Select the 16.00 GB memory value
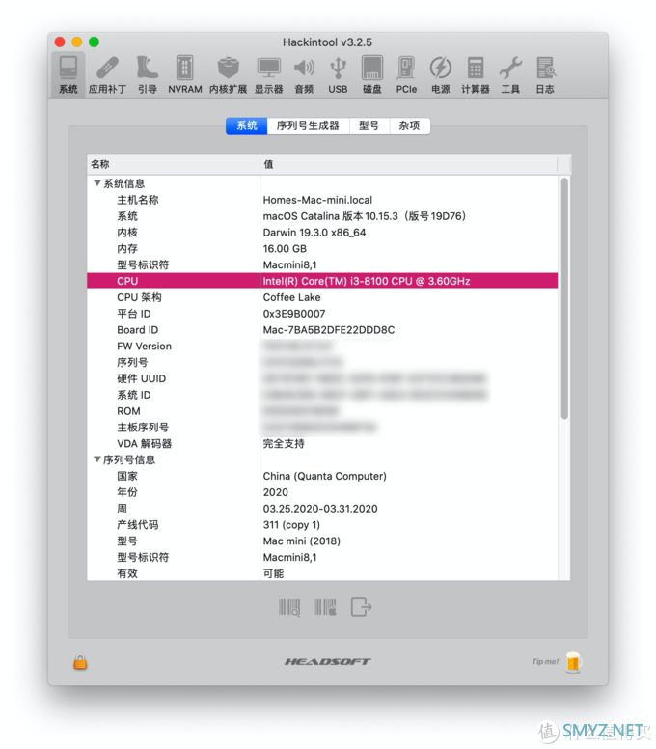This screenshot has height=749, width=656. (x=285, y=248)
